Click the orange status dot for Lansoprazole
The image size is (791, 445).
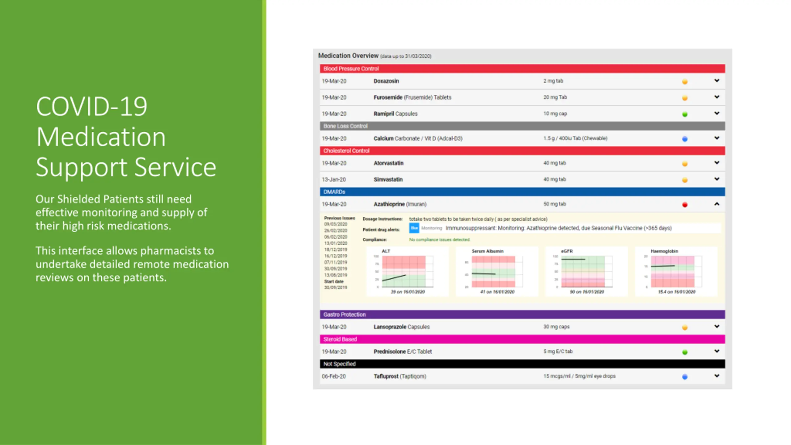685,328
